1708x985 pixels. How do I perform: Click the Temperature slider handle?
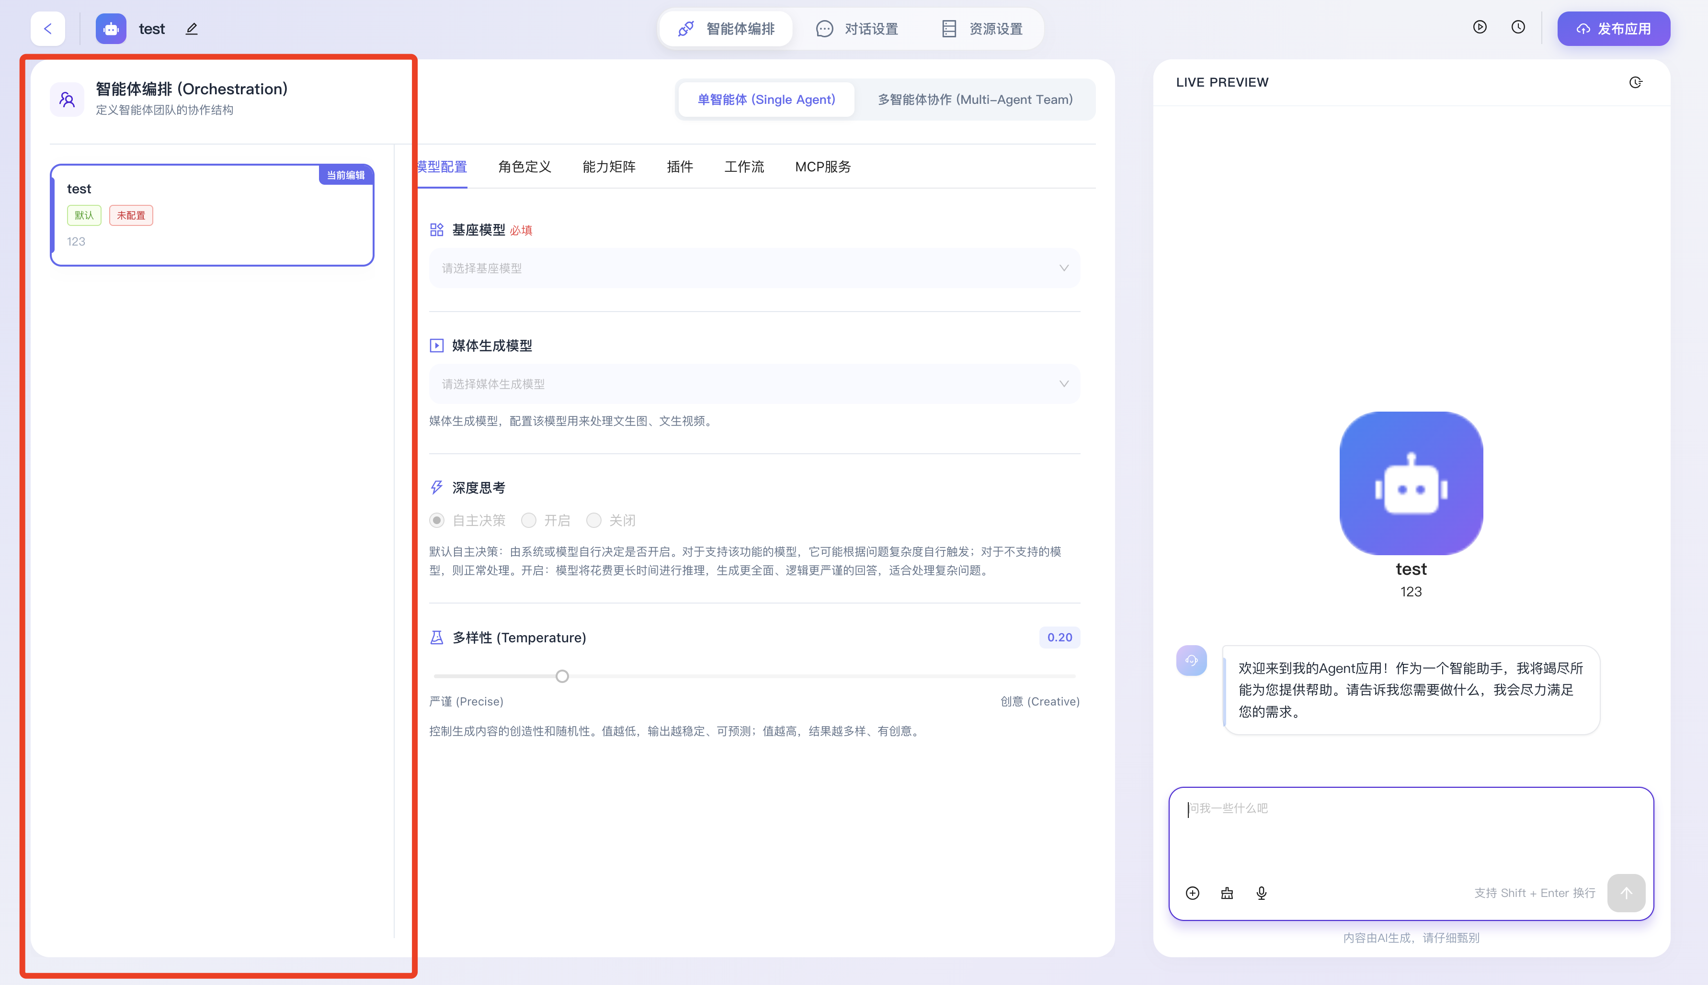(x=562, y=676)
